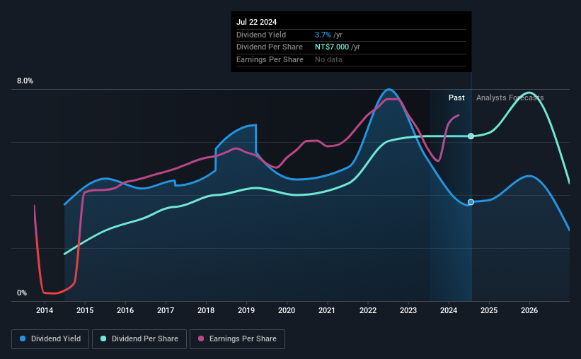Click the 'Dividend Per Share' tooltip row label

coord(270,47)
